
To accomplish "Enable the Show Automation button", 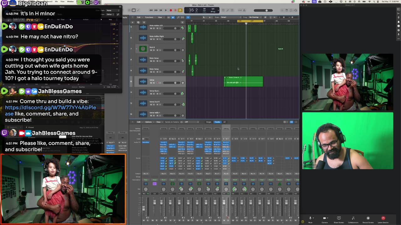I will coord(178,17).
